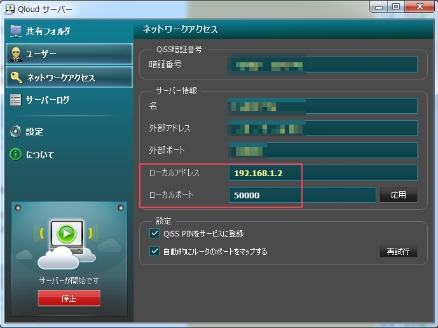
Task: Go to 設定 in sidebar
Action: [x=69, y=132]
